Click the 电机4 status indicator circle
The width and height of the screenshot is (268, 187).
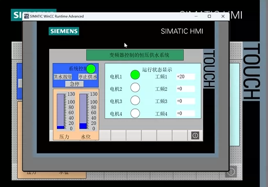click(135, 113)
